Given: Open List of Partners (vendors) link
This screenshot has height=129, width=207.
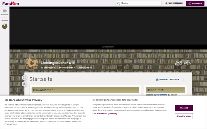Looking at the screenshot, I should [x=105, y=114].
